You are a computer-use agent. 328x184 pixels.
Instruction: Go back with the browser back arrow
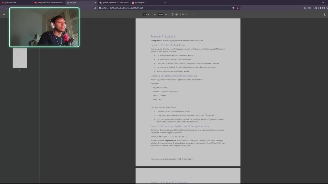[x=3, y=8]
